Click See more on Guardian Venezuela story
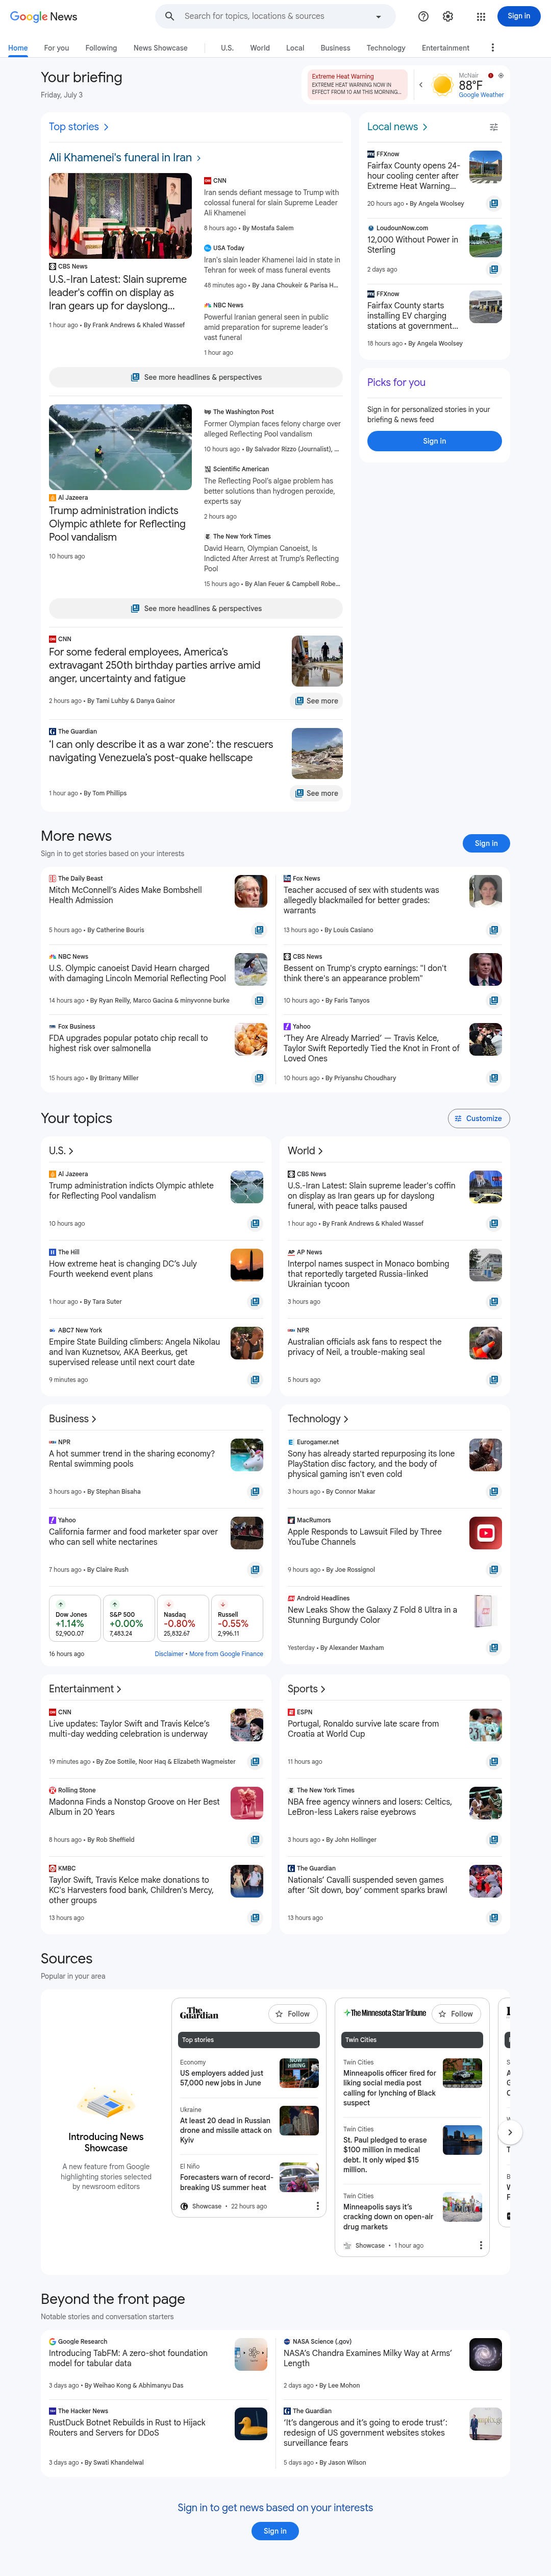The image size is (551, 2576). (x=317, y=793)
